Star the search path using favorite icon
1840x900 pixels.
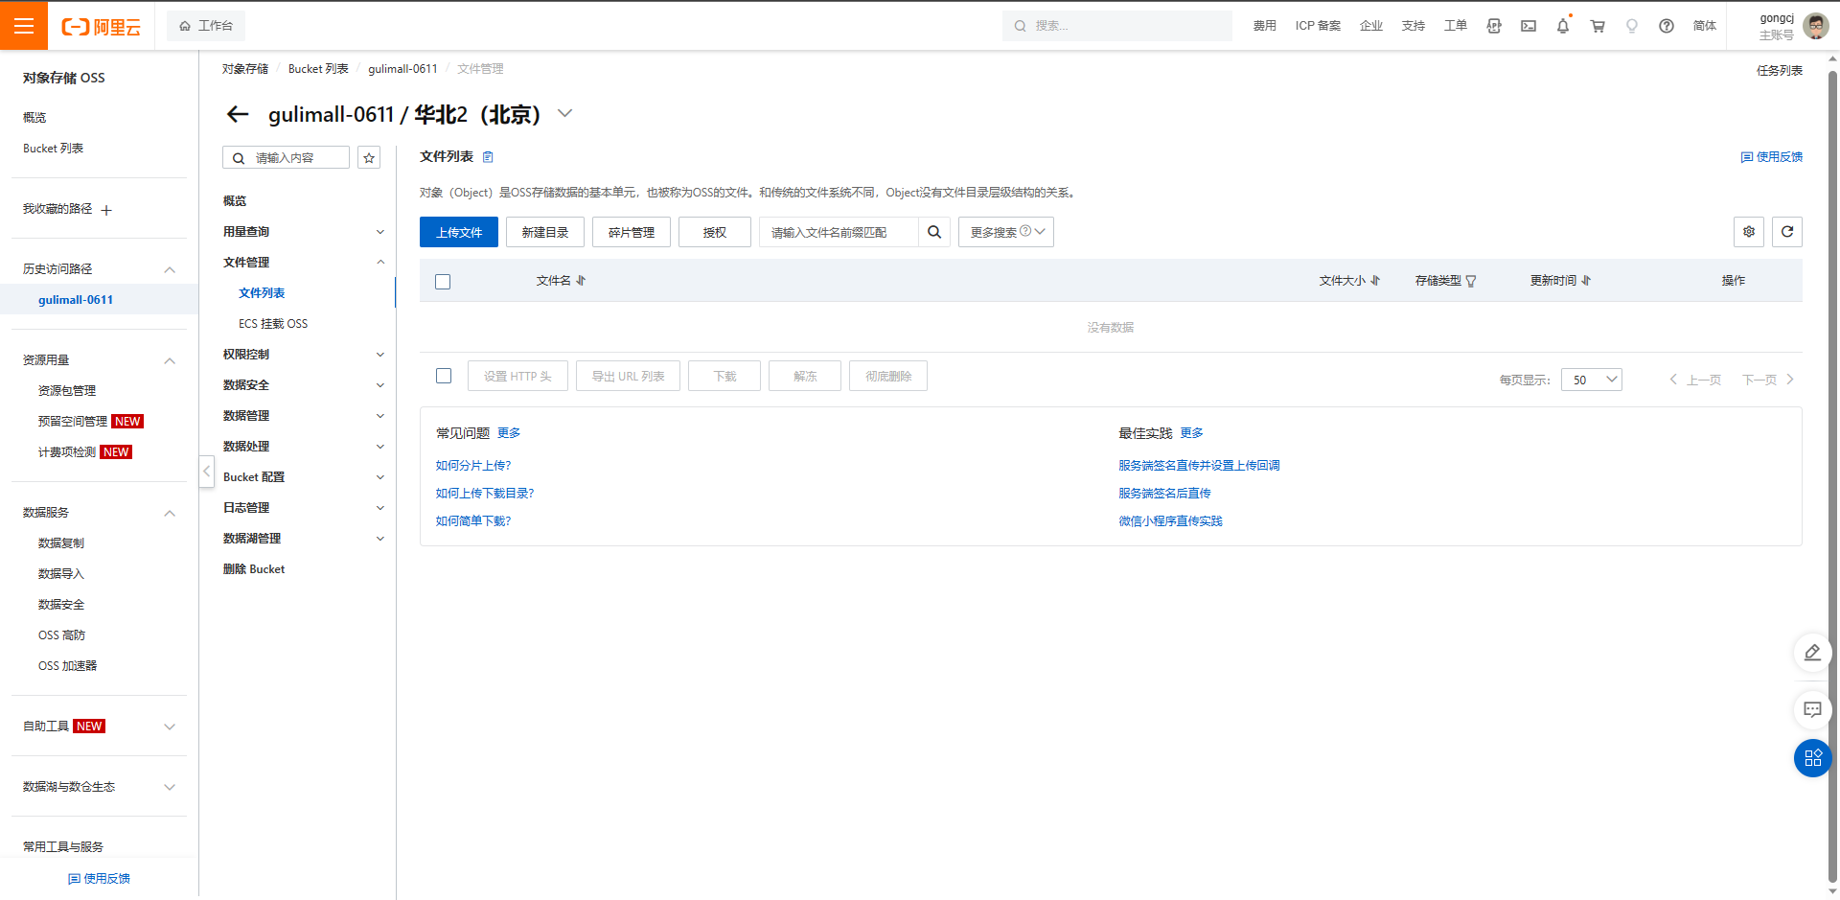(x=369, y=156)
